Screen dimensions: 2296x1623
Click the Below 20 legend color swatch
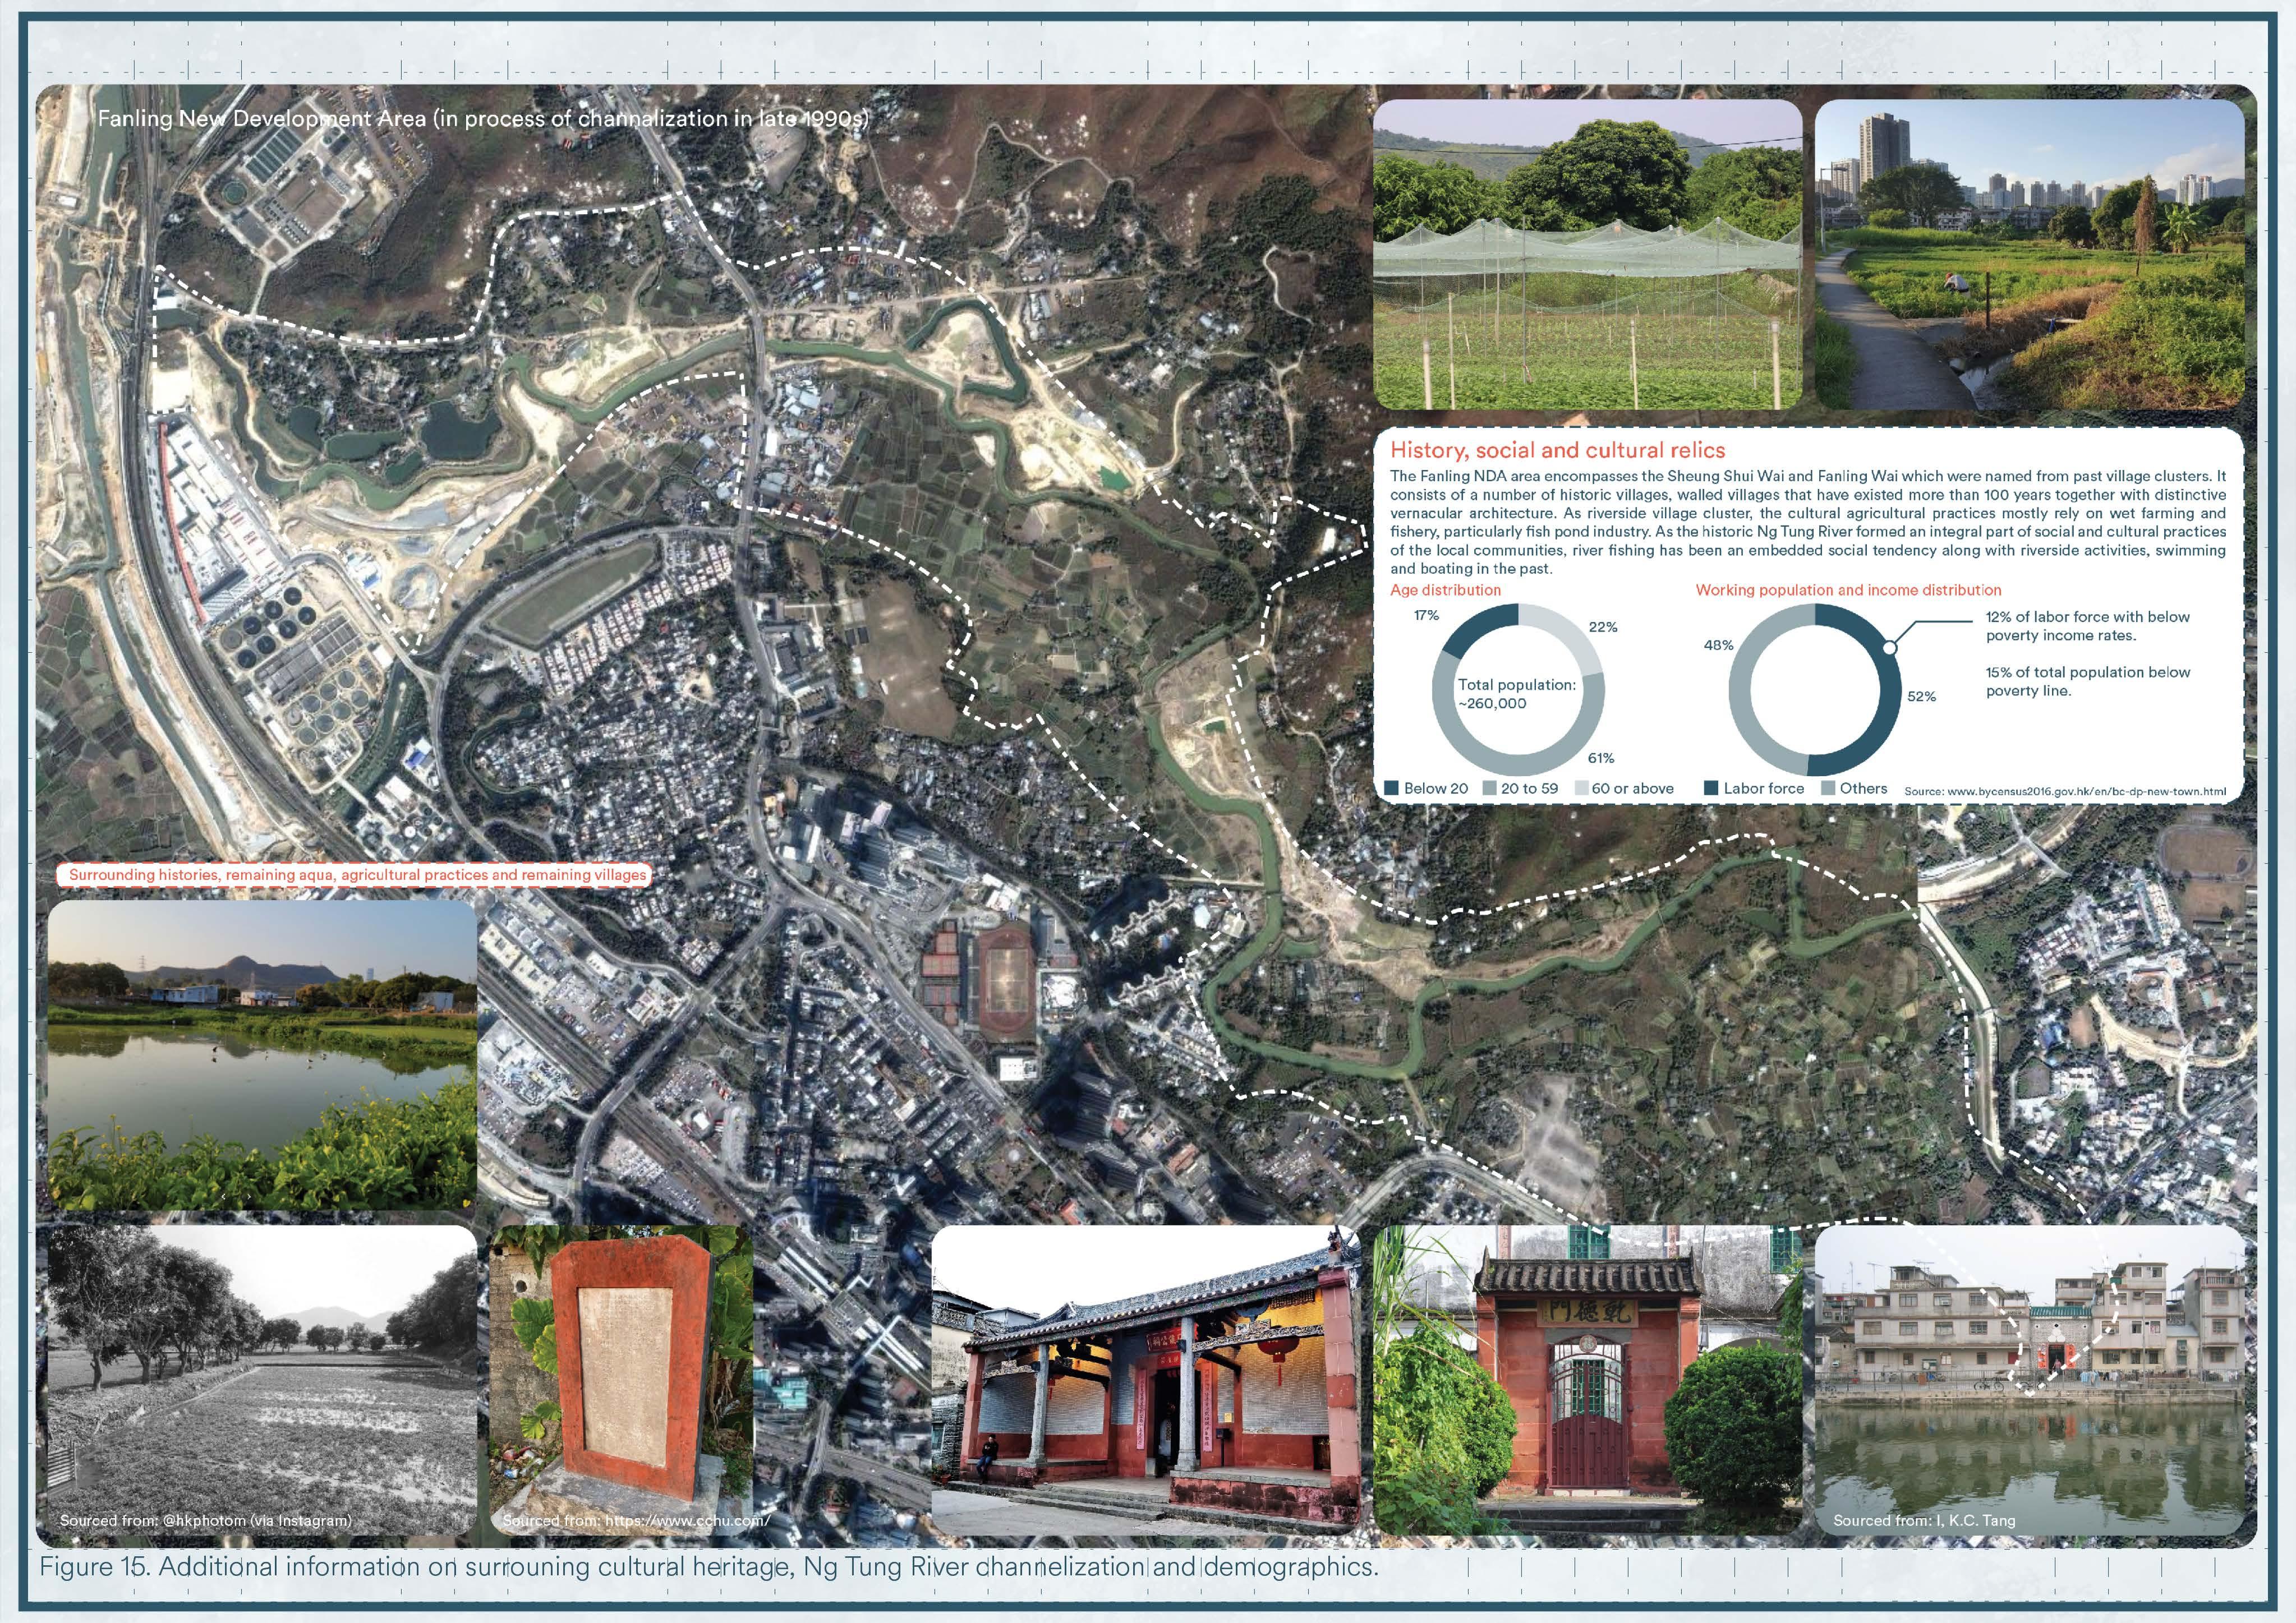click(1391, 788)
